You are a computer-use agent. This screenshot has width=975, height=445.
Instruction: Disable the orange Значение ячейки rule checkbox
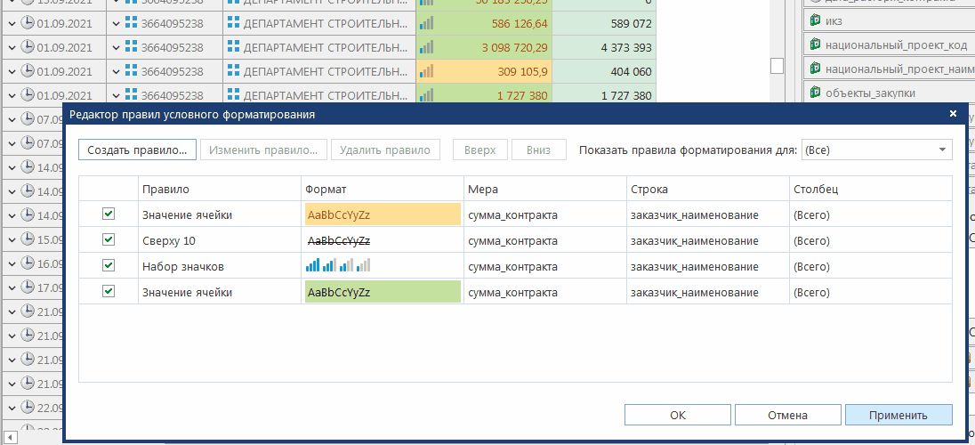(x=109, y=214)
